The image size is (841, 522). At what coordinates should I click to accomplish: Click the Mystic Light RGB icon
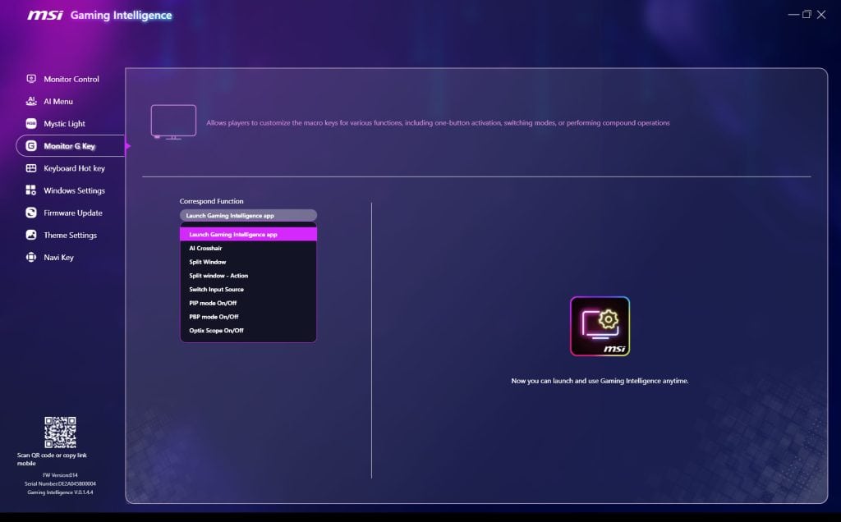coord(31,123)
